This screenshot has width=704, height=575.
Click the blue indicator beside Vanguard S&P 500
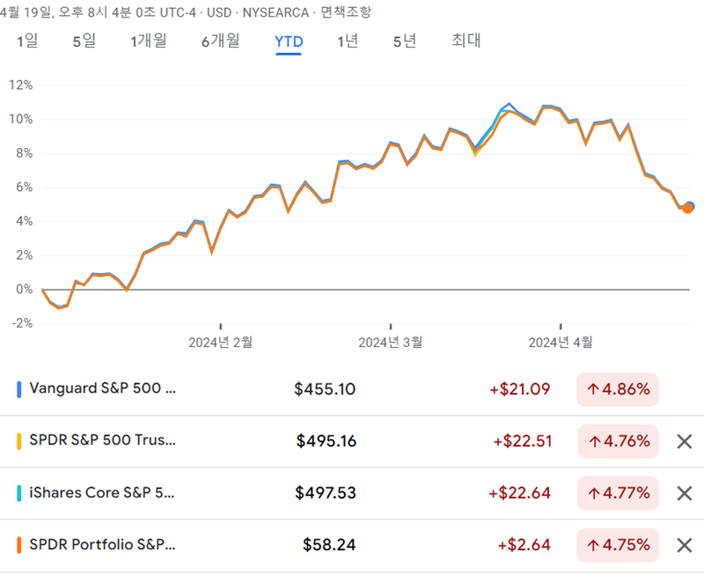[20, 388]
